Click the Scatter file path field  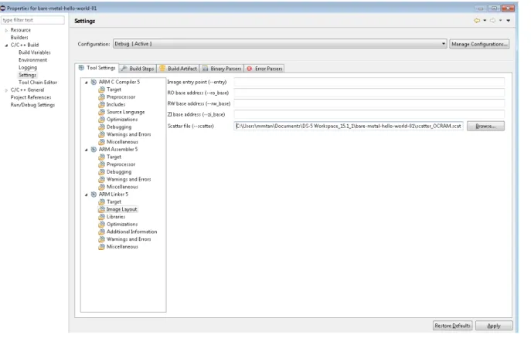point(349,126)
